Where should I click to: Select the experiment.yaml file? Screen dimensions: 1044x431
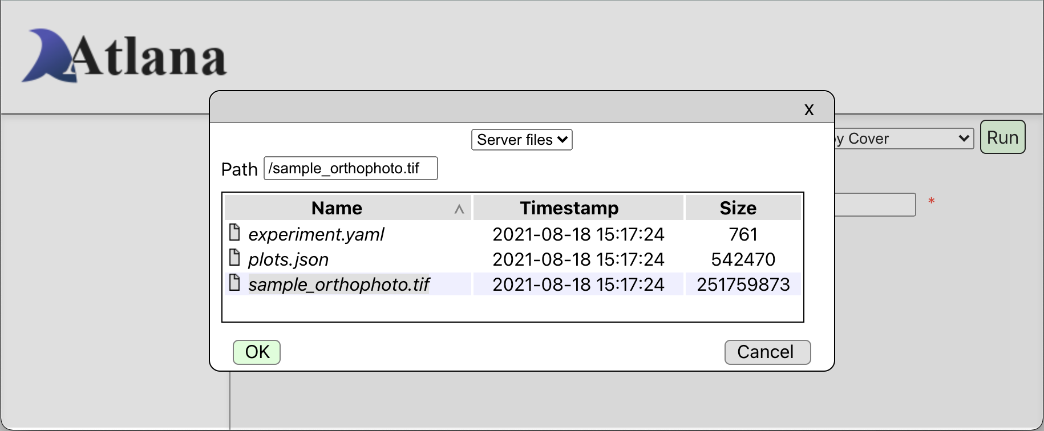316,234
